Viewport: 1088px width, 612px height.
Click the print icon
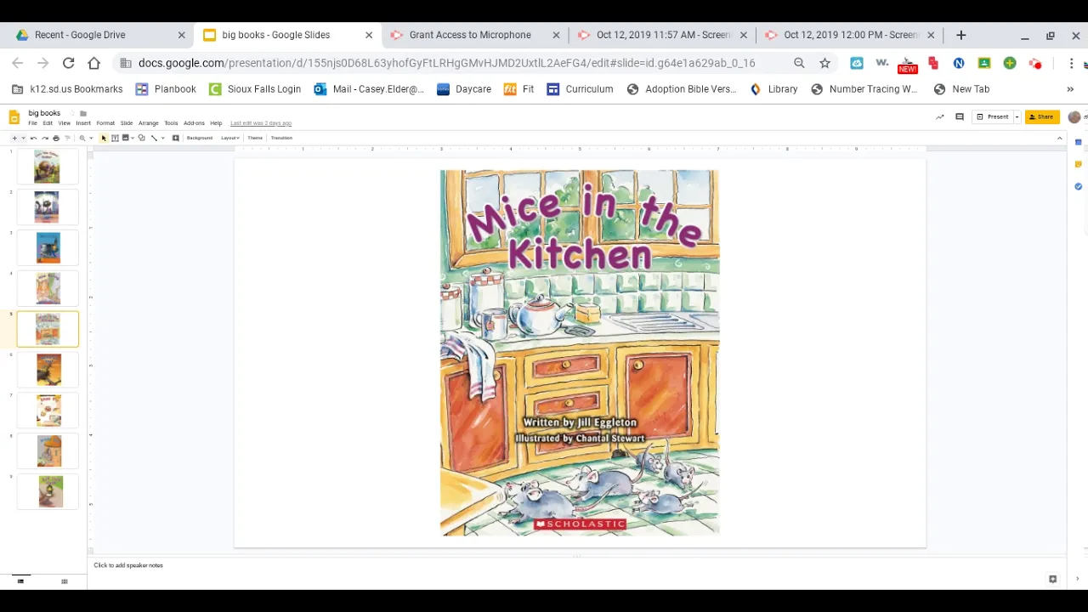click(56, 138)
